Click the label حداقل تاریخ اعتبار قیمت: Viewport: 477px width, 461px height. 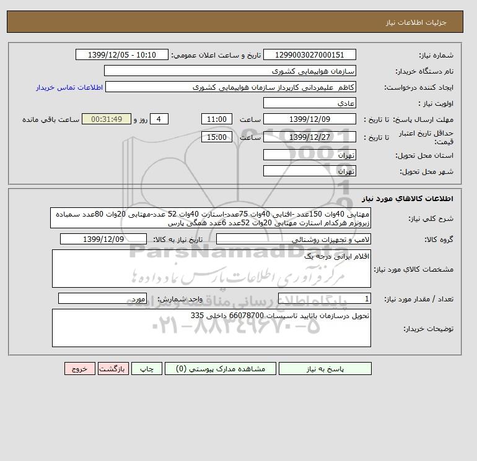426,137
